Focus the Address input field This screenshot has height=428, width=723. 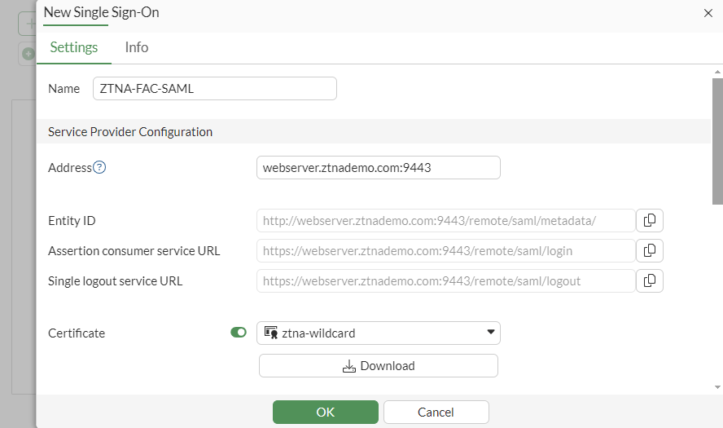tap(379, 168)
